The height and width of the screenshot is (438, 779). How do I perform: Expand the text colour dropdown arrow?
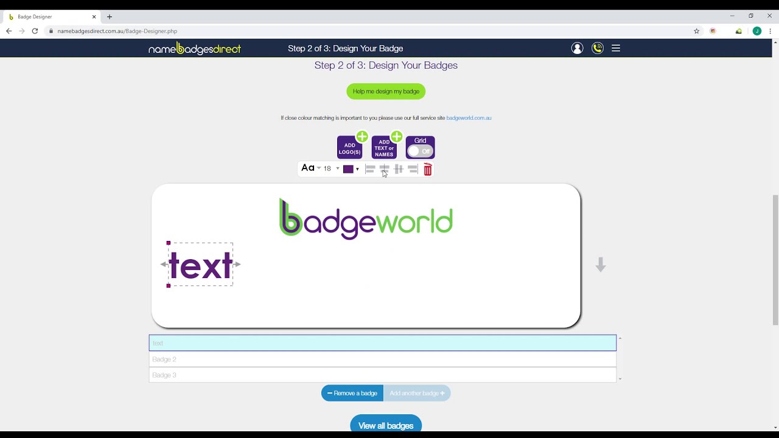[x=357, y=169]
